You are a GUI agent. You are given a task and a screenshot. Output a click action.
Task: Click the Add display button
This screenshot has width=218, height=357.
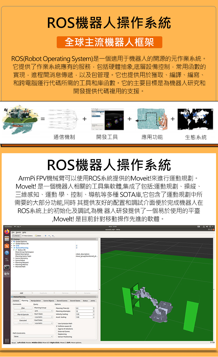coord(22,293)
